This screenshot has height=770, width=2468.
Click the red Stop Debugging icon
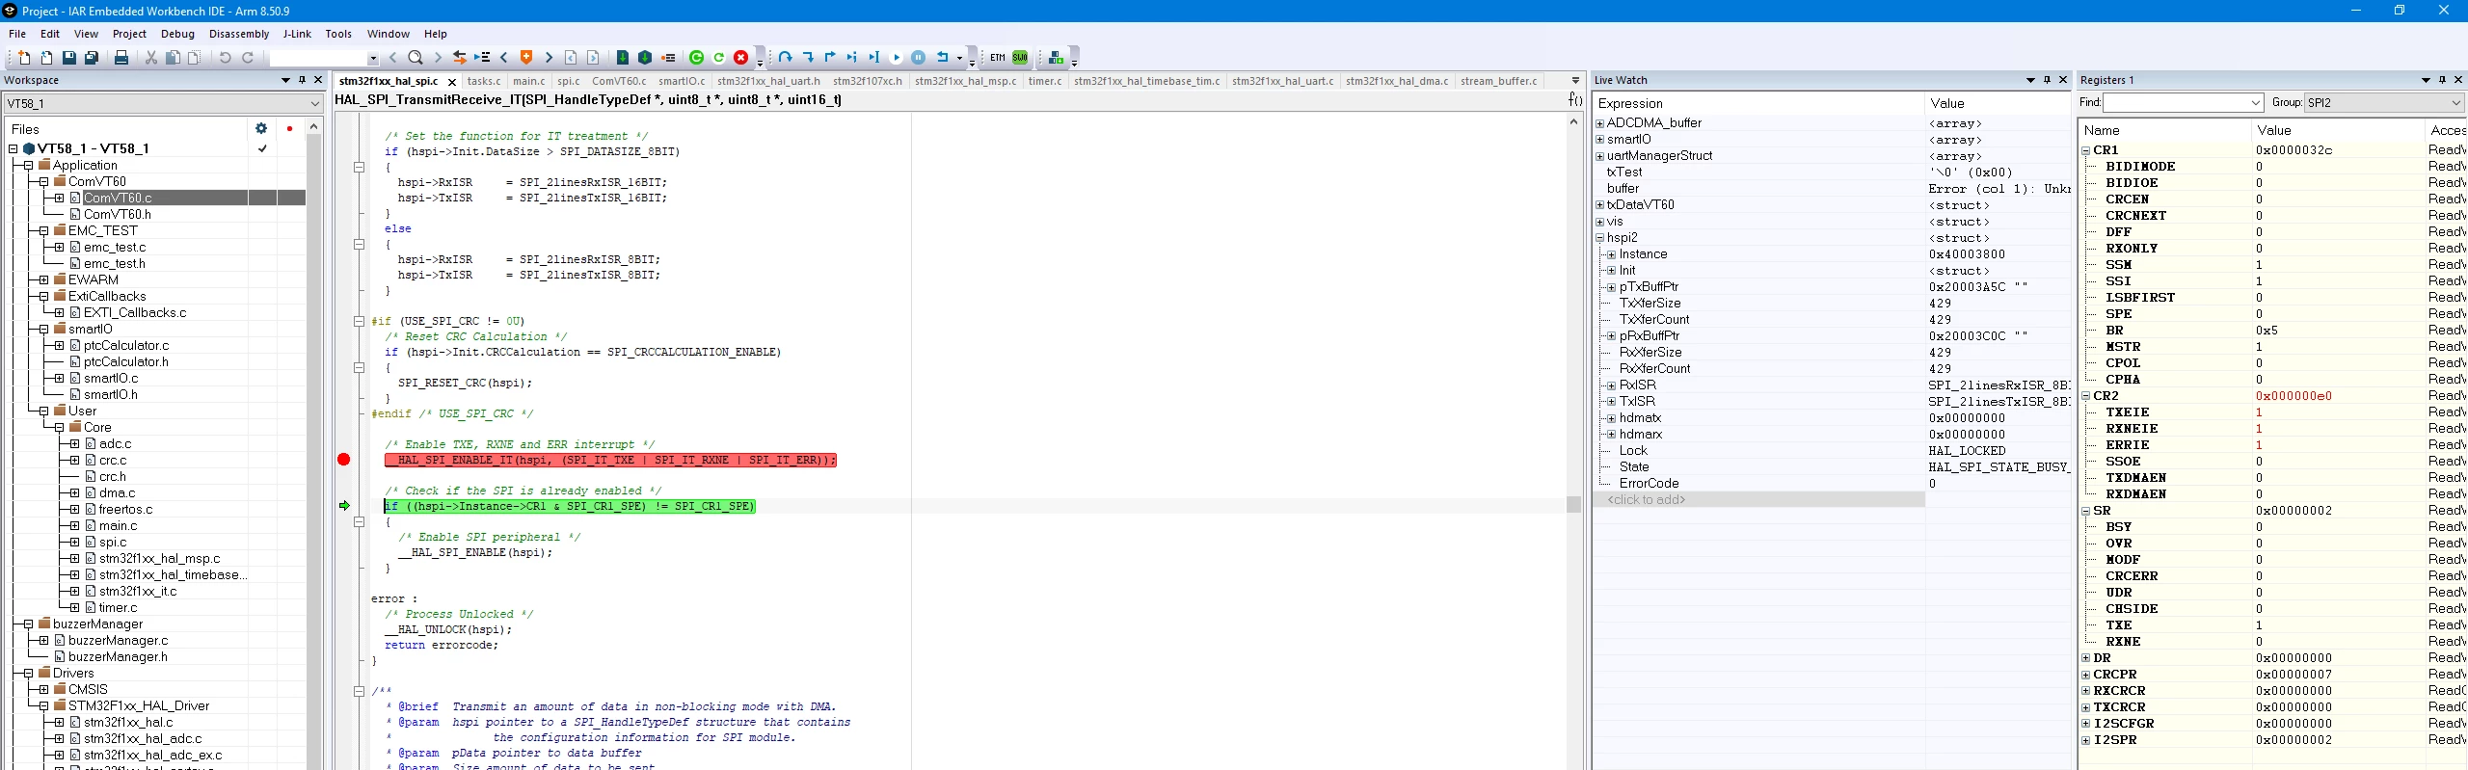pos(740,58)
